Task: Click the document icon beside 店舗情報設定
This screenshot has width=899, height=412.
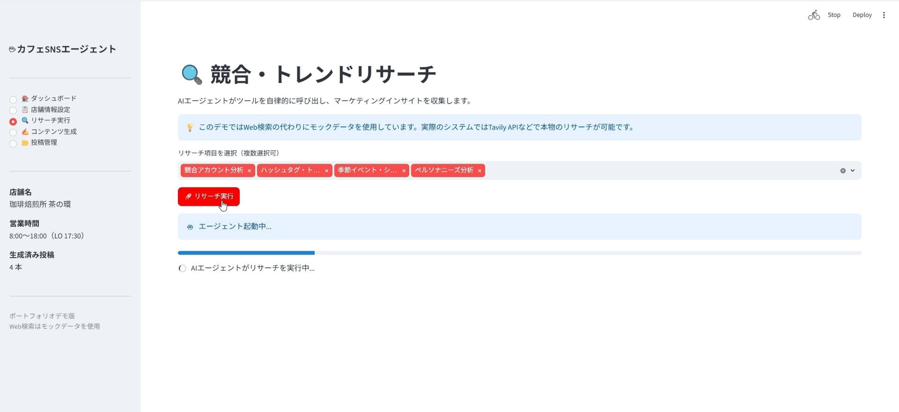Action: pos(25,110)
